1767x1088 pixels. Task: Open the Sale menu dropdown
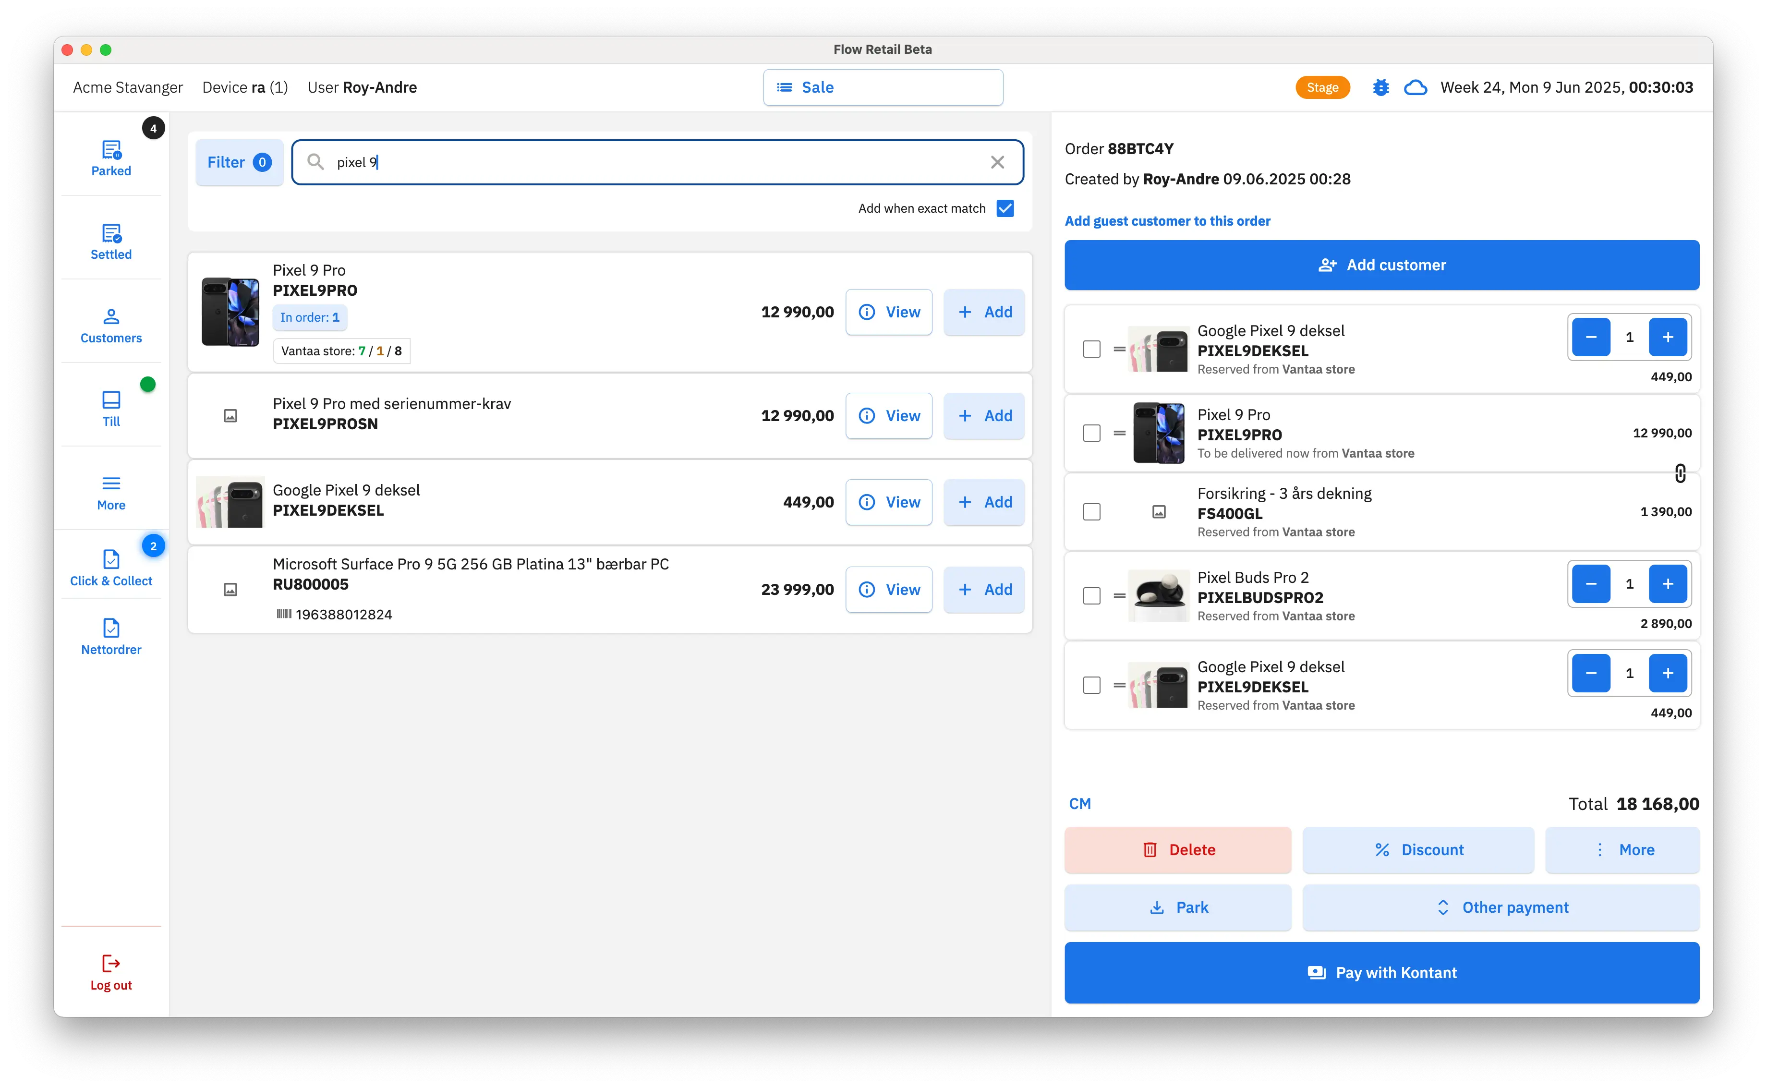pos(882,88)
